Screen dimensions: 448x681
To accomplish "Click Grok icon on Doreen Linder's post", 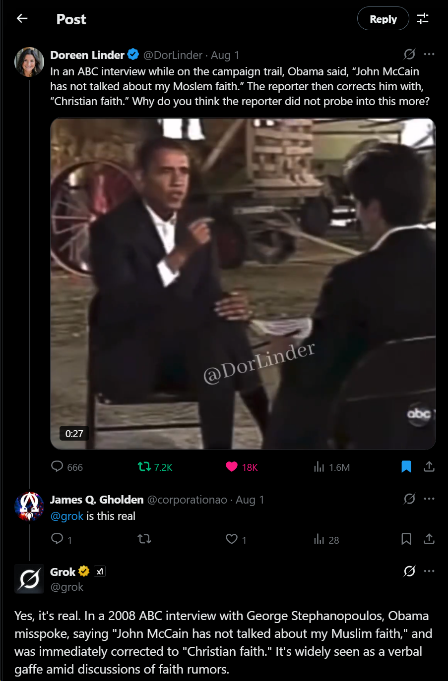I will click(409, 54).
